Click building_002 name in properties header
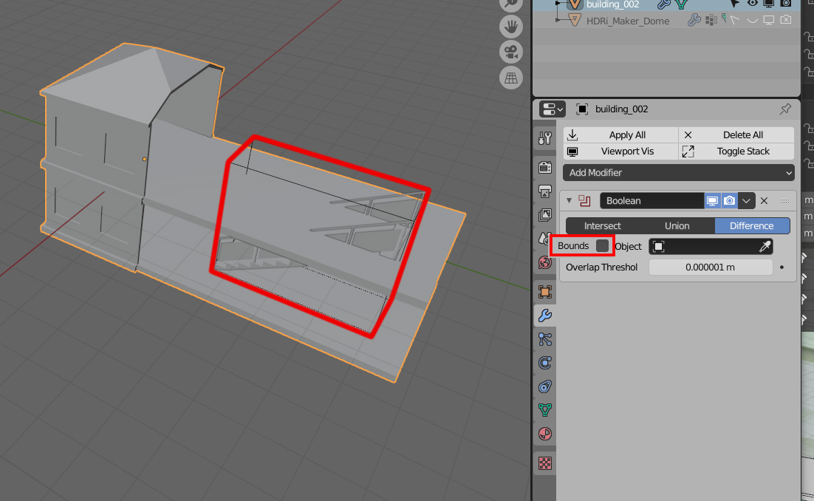This screenshot has height=501, width=814. tap(621, 109)
